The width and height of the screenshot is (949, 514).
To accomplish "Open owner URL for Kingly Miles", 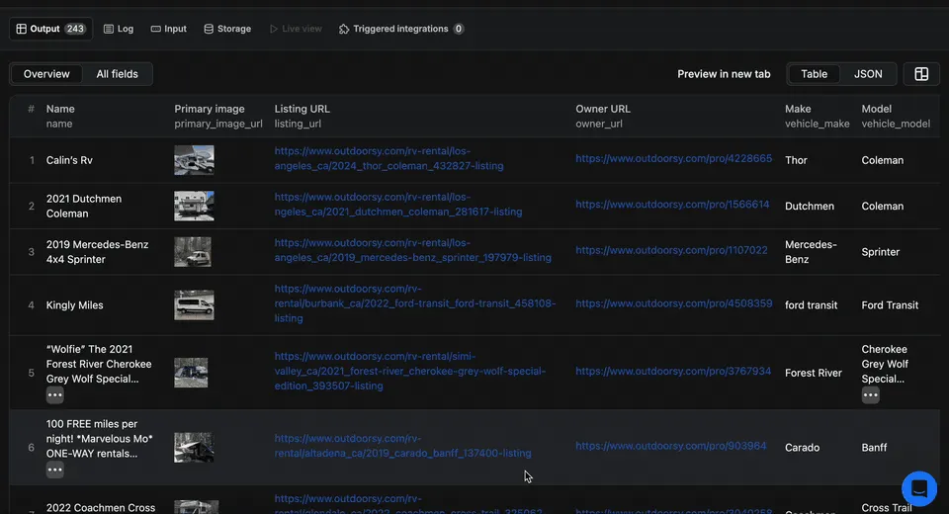I will [673, 304].
